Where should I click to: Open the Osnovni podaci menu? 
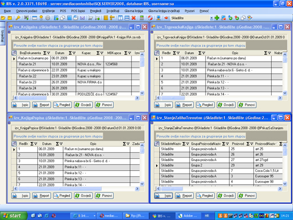pos(26,11)
